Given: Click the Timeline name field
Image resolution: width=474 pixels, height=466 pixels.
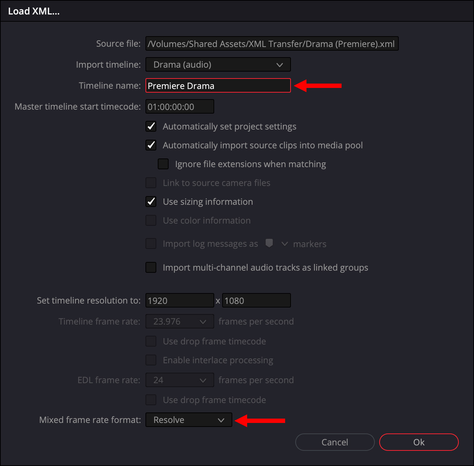Looking at the screenshot, I should [x=218, y=85].
